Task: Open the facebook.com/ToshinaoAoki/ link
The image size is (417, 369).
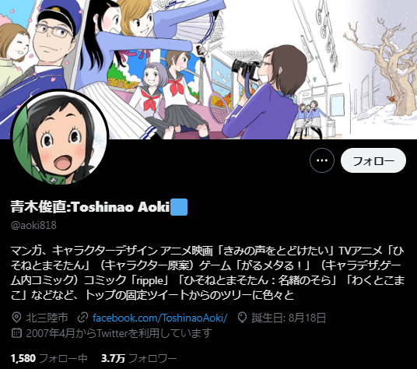Action: click(159, 318)
